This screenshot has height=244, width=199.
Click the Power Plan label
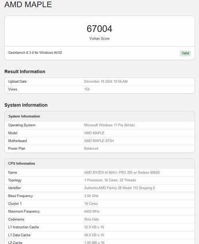[17, 148]
